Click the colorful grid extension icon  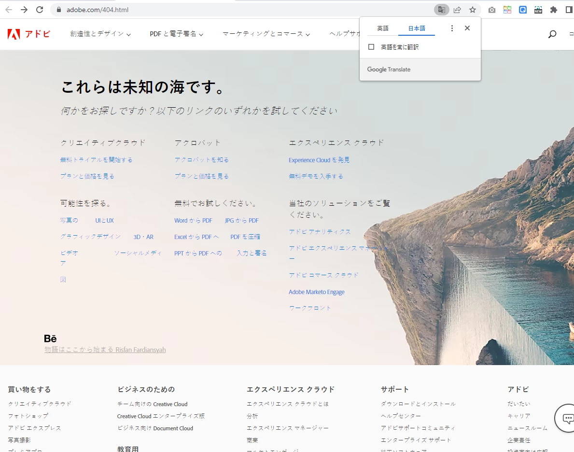[x=507, y=10]
